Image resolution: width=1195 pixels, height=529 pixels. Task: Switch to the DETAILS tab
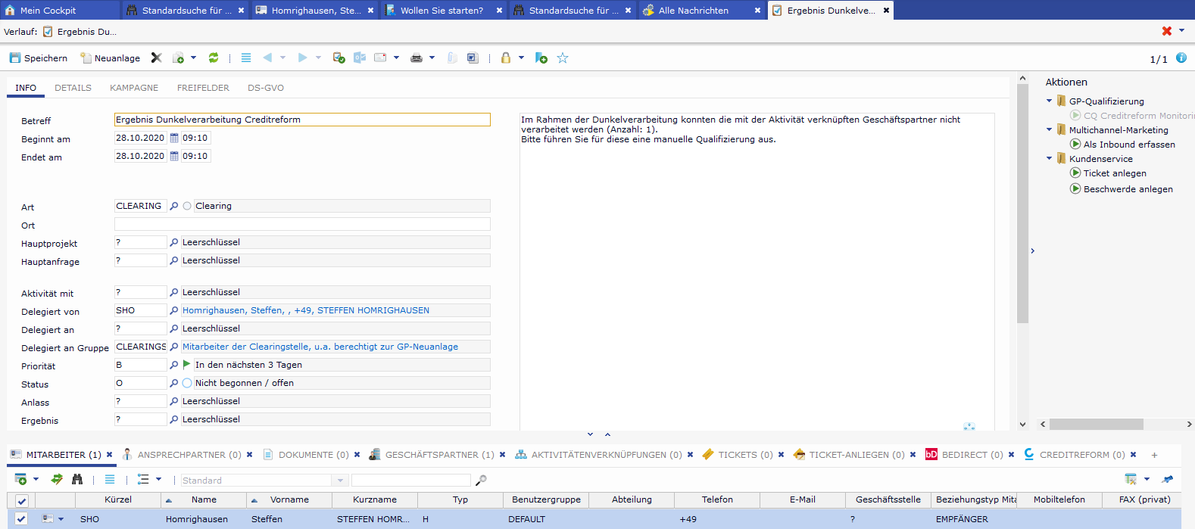73,88
